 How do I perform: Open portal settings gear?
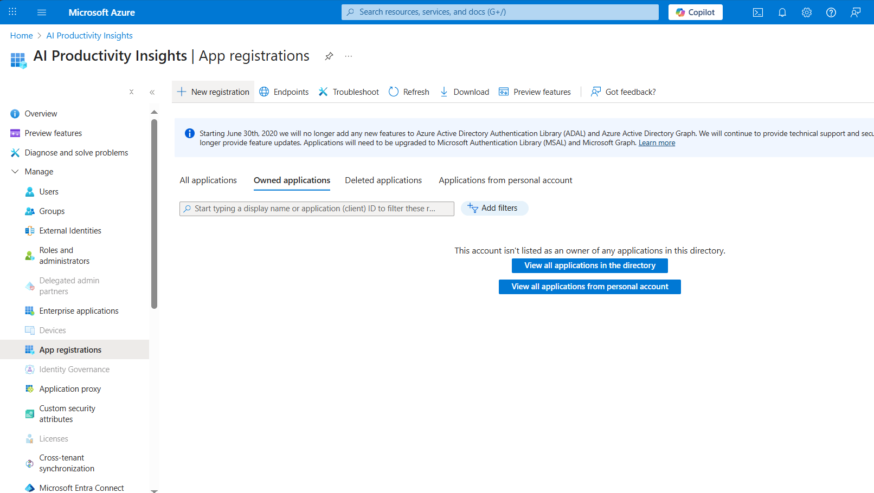(x=807, y=12)
